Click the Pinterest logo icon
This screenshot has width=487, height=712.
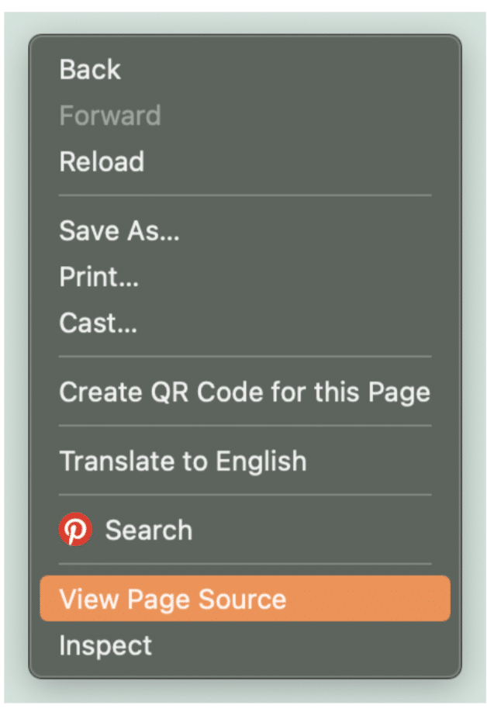[75, 531]
